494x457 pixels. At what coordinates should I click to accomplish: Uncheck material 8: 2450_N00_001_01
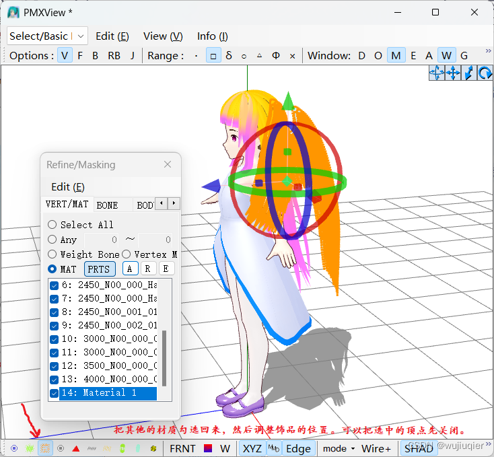point(55,312)
